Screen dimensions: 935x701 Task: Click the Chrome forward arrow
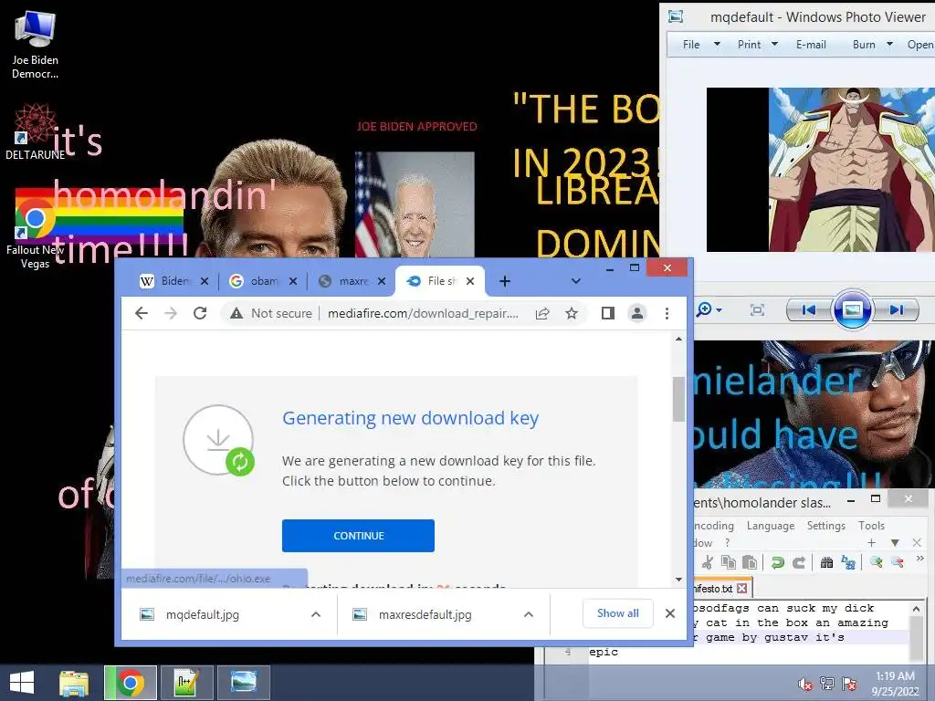coord(171,313)
